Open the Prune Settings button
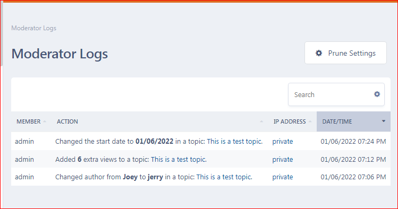 click(345, 53)
